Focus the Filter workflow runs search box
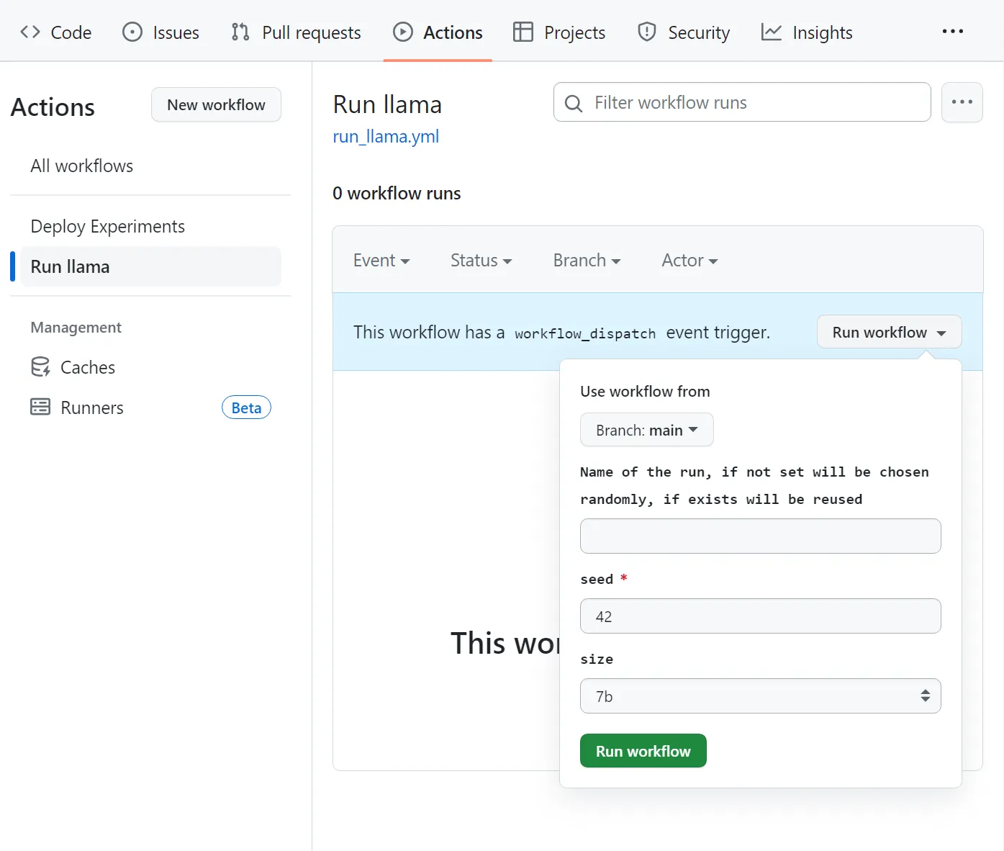The image size is (1004, 851). coord(742,102)
